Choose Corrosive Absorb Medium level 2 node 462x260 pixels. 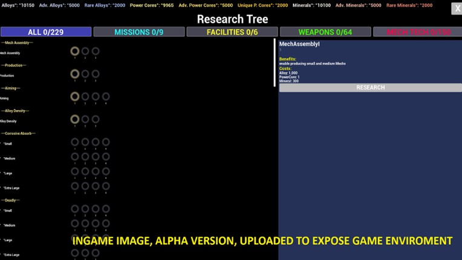tap(85, 157)
